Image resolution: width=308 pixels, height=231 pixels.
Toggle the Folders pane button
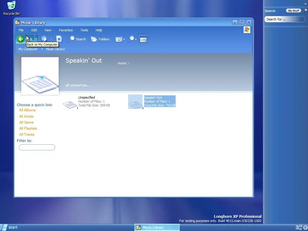coord(100,39)
